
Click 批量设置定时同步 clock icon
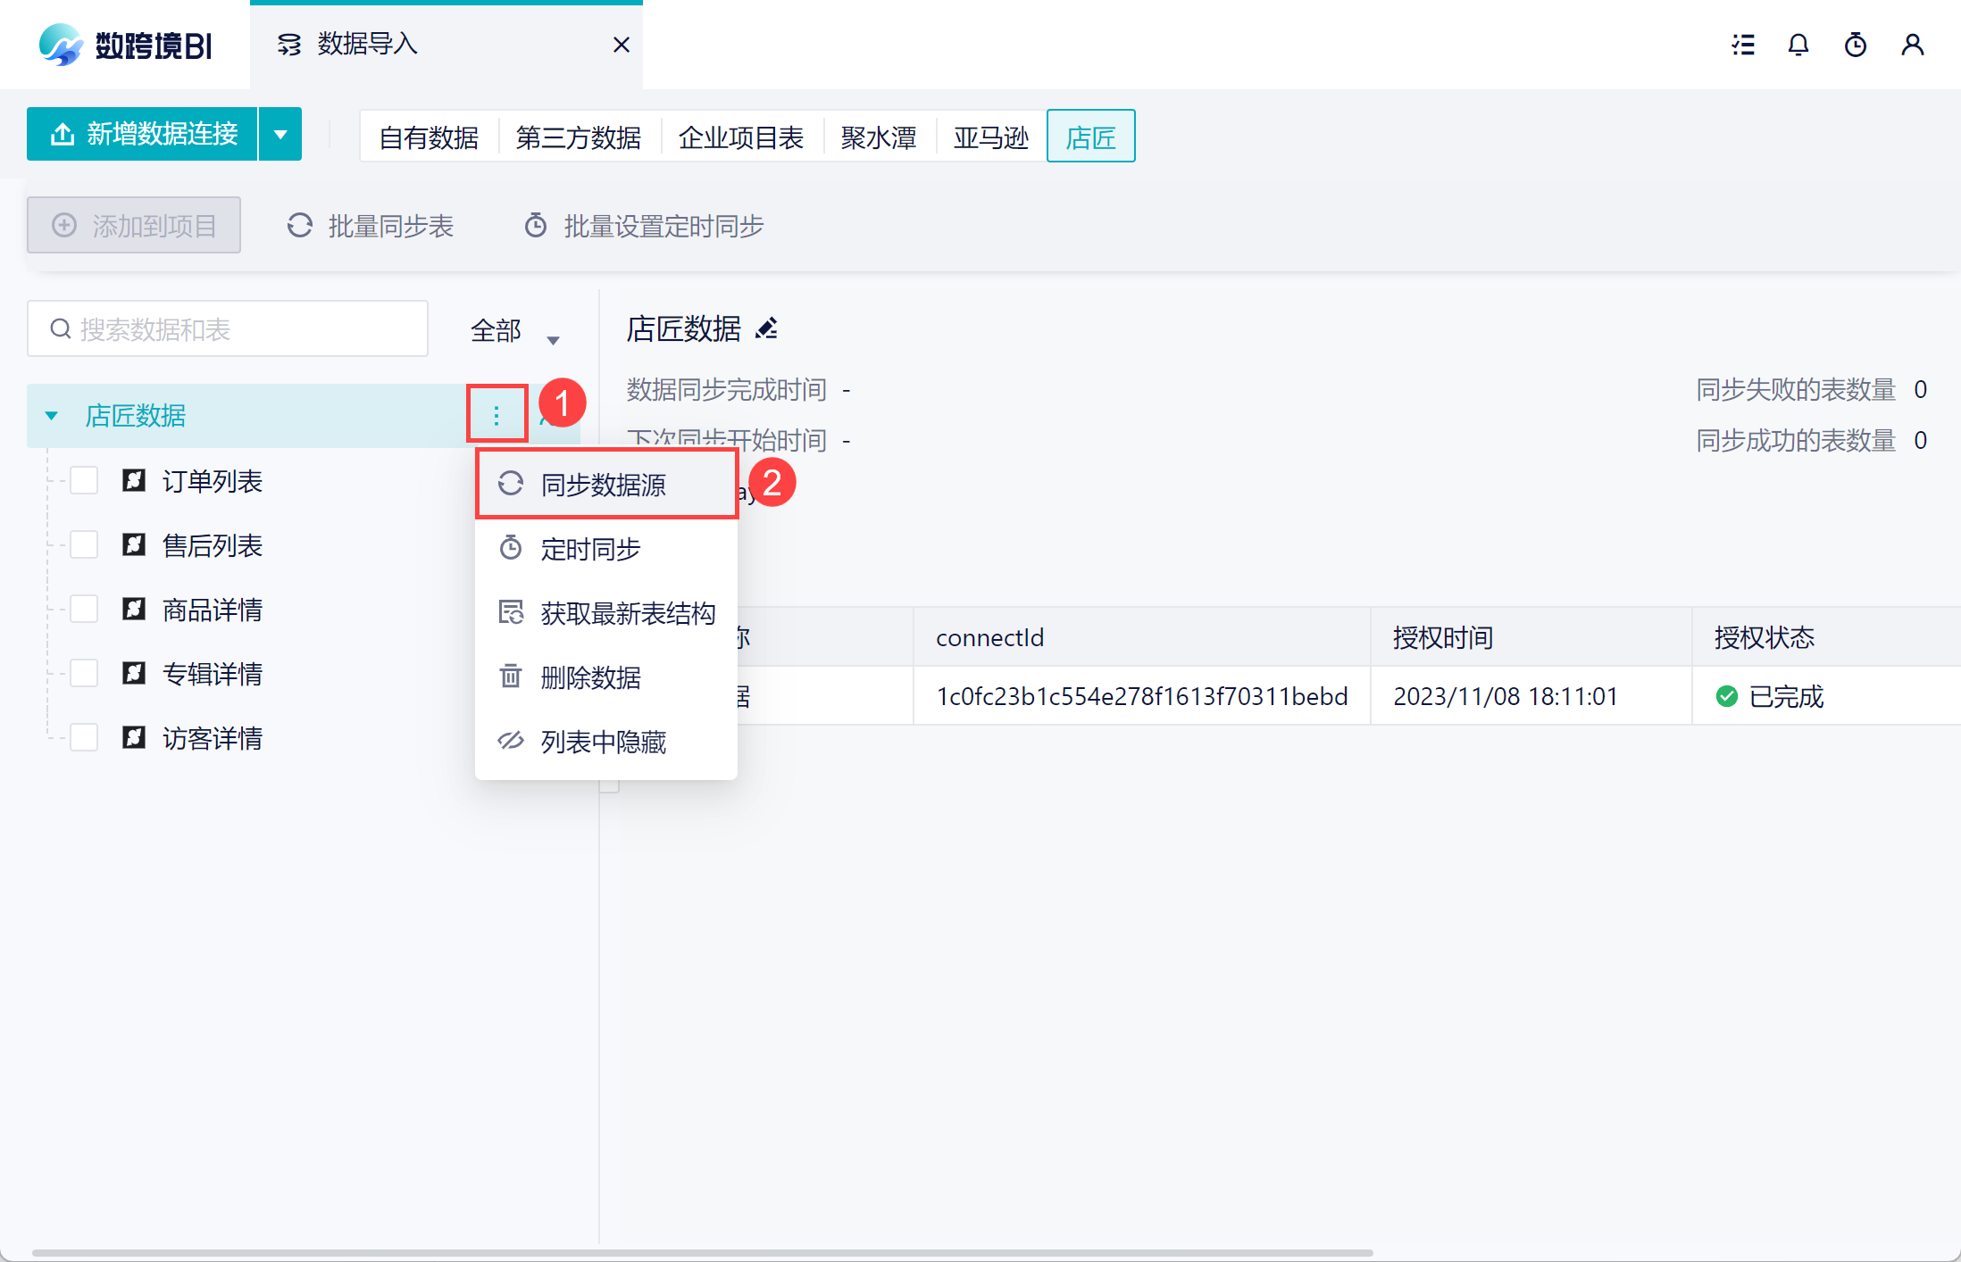pos(536,226)
